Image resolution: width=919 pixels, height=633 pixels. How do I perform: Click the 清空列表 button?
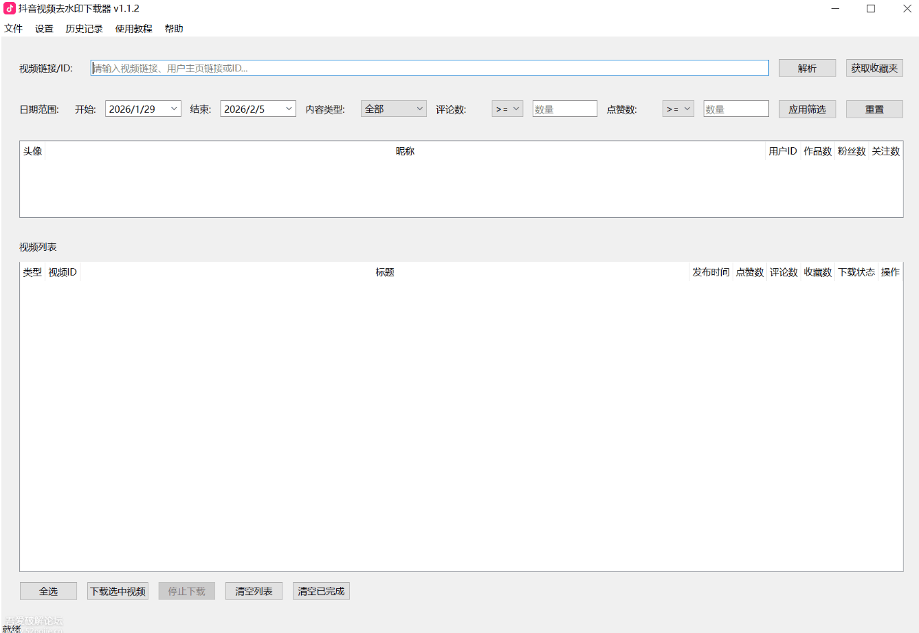coord(254,591)
